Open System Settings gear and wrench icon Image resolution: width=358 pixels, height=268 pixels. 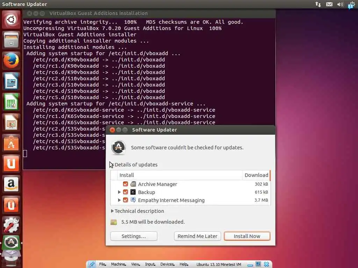tap(11, 225)
